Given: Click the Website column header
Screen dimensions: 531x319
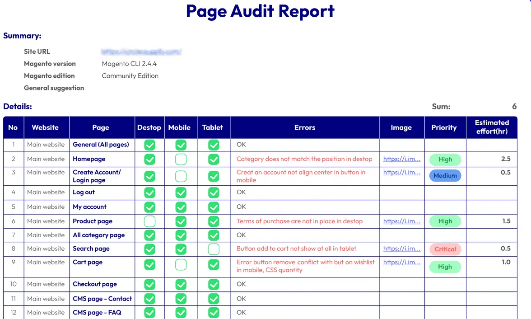Looking at the screenshot, I should click(x=47, y=127).
